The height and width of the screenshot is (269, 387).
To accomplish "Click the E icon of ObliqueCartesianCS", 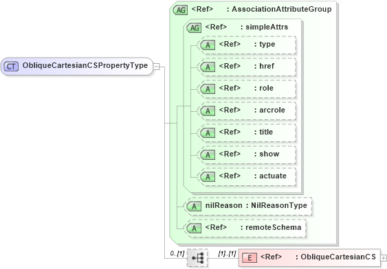I will pos(250,258).
